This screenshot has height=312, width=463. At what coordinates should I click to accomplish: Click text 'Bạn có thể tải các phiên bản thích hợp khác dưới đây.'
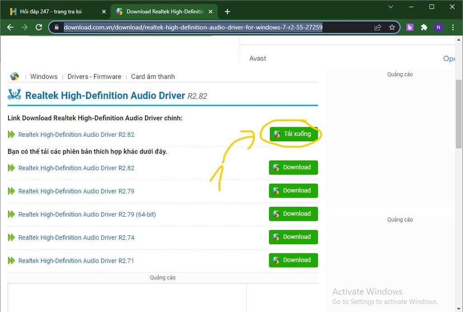(x=87, y=152)
